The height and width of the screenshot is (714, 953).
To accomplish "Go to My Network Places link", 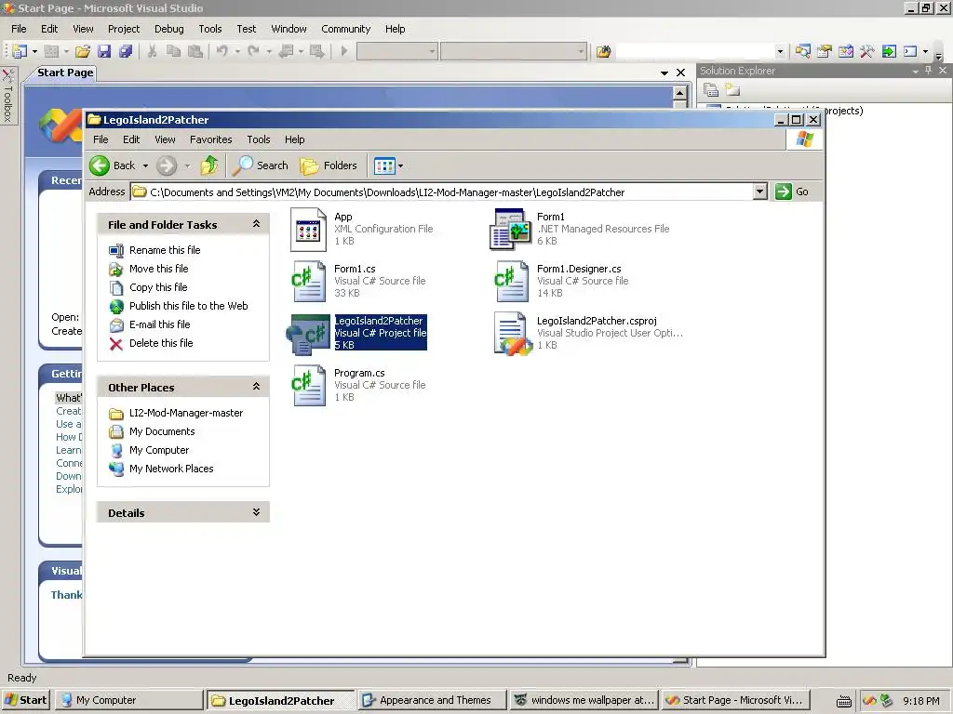I will coord(171,469).
